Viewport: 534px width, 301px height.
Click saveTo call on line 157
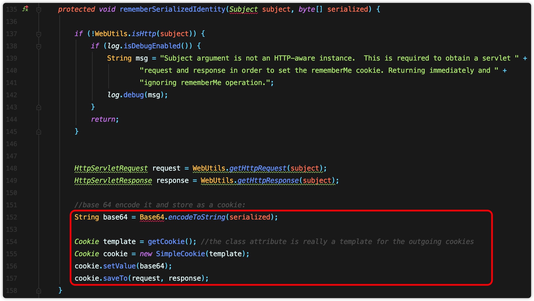(x=115, y=278)
